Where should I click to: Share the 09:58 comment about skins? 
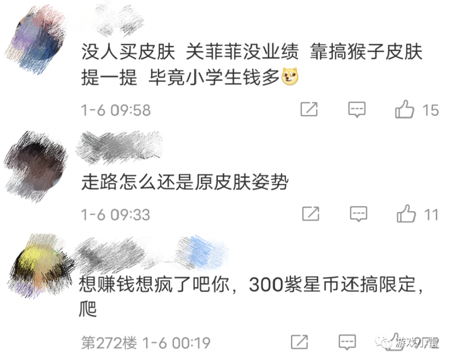pyautogui.click(x=309, y=109)
